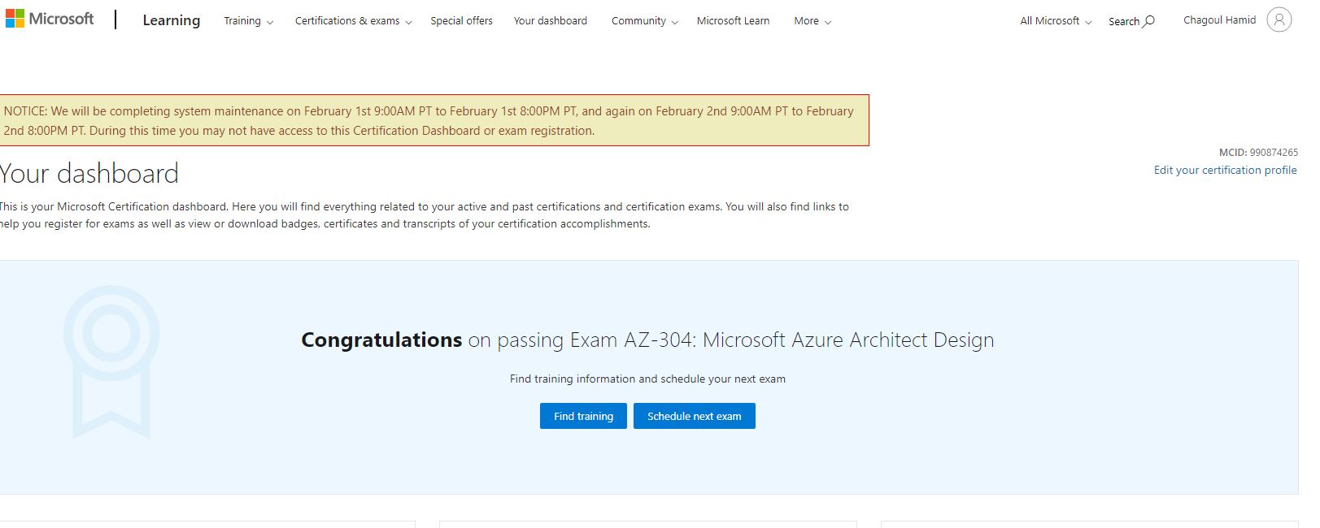
Task: Click the Your dashboard page heading
Action: tap(89, 173)
